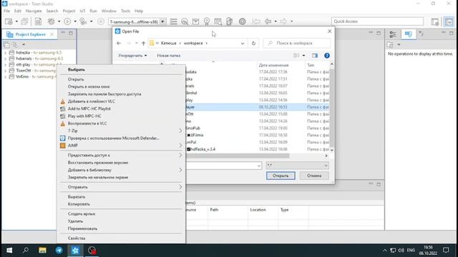Click the Help question mark in Open File

pyautogui.click(x=327, y=56)
